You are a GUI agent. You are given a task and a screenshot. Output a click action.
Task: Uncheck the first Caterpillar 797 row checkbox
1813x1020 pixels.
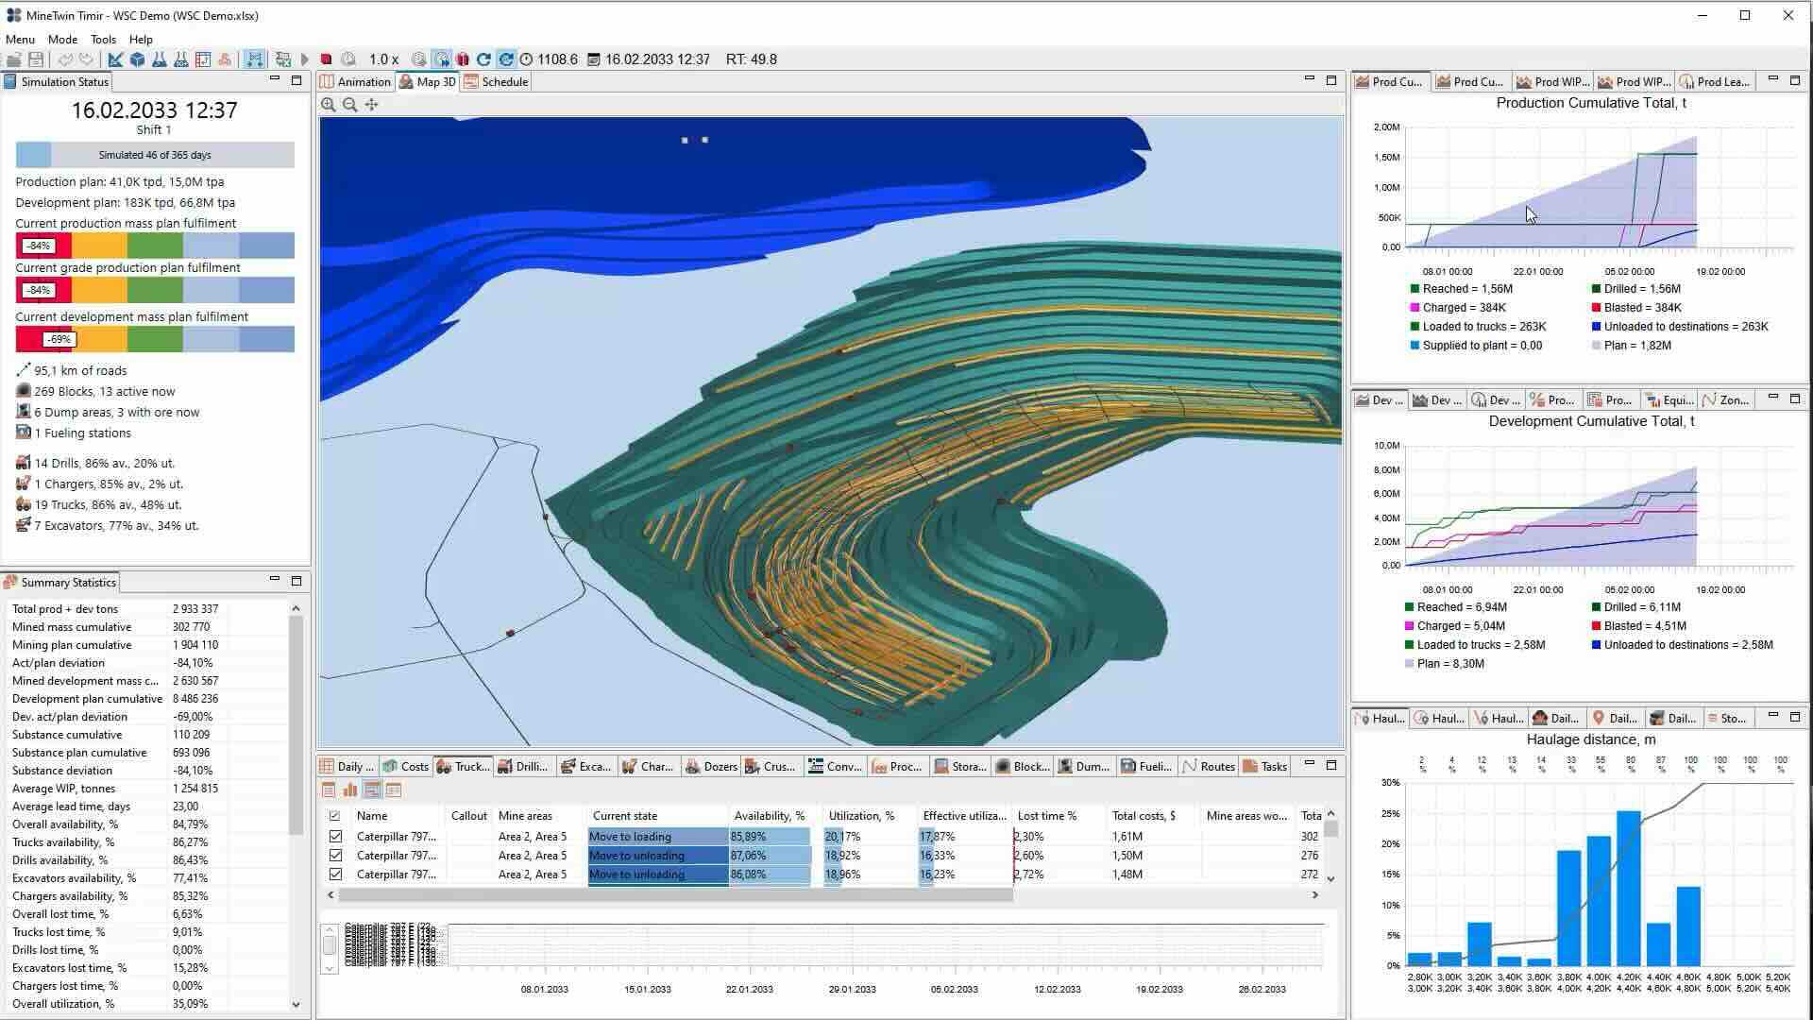coord(335,836)
